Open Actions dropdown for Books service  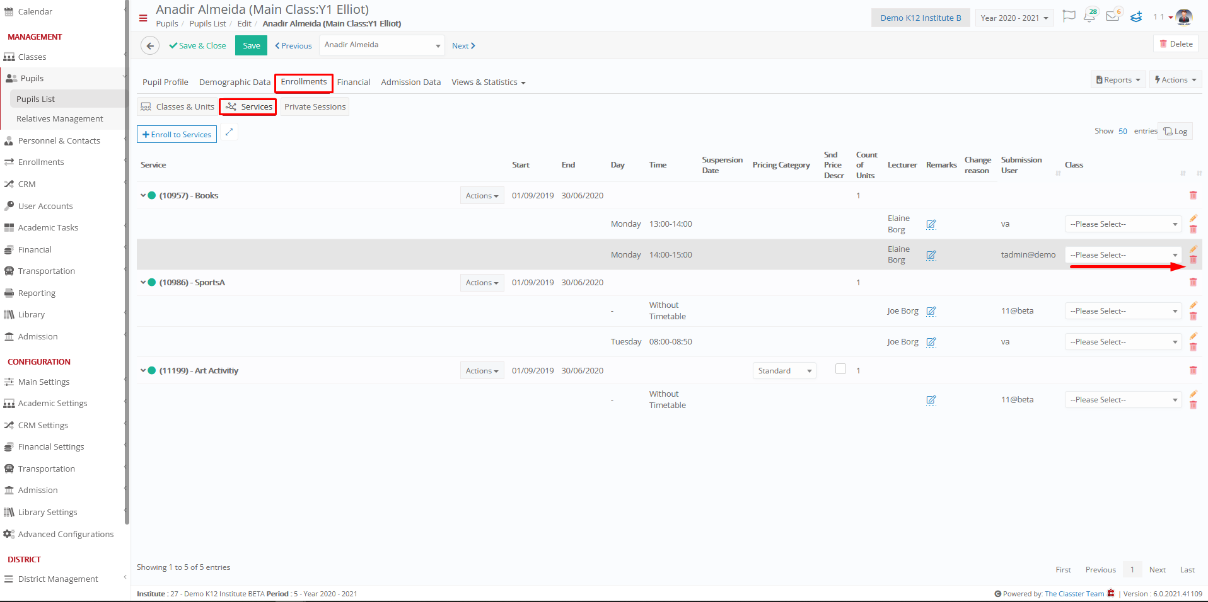[482, 196]
